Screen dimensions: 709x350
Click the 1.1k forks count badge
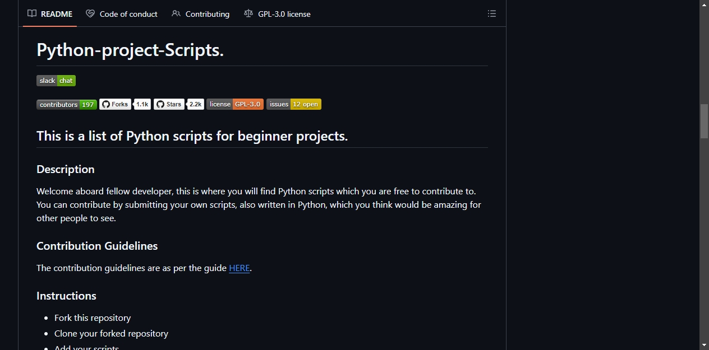(142, 104)
